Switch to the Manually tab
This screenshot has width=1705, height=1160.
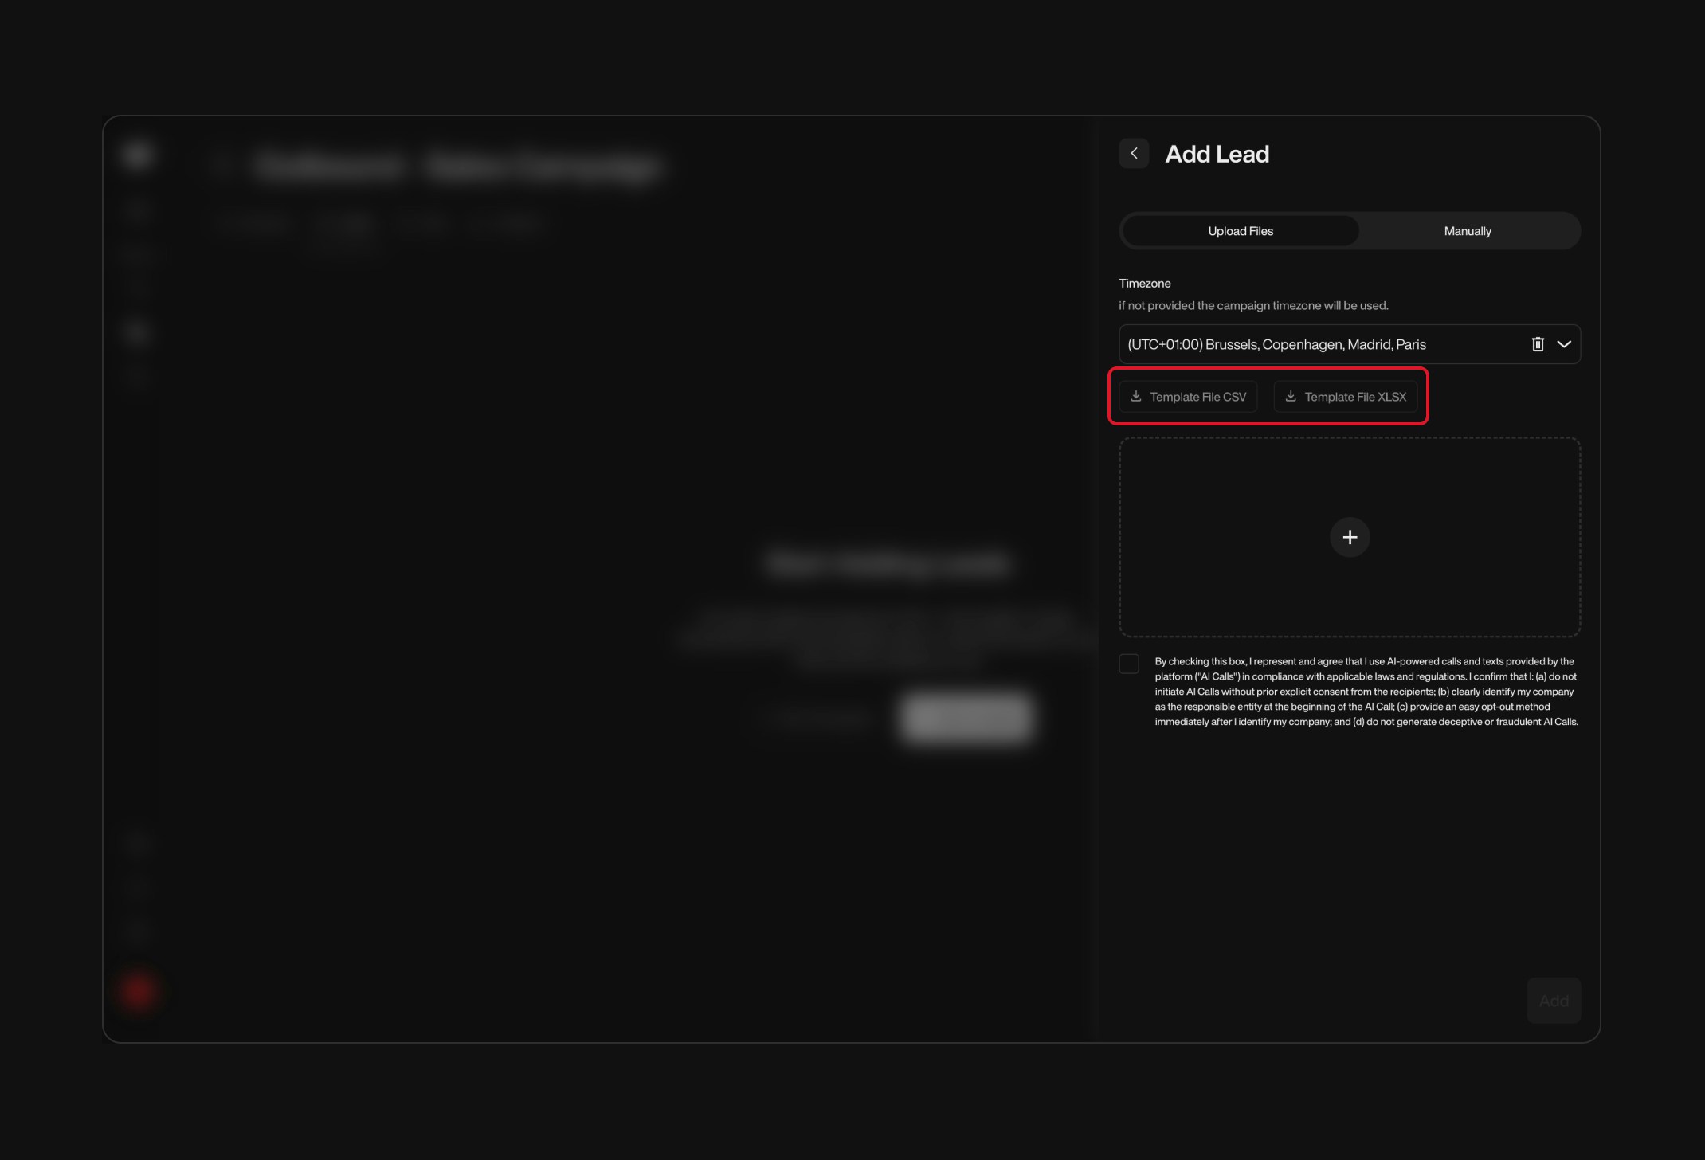click(x=1467, y=230)
